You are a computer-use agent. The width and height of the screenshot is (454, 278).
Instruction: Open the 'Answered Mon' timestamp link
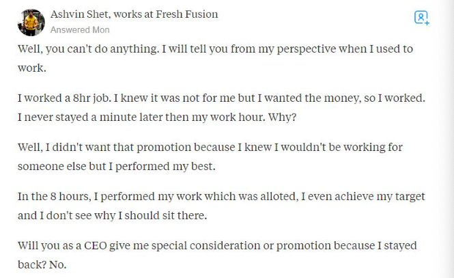click(x=80, y=30)
